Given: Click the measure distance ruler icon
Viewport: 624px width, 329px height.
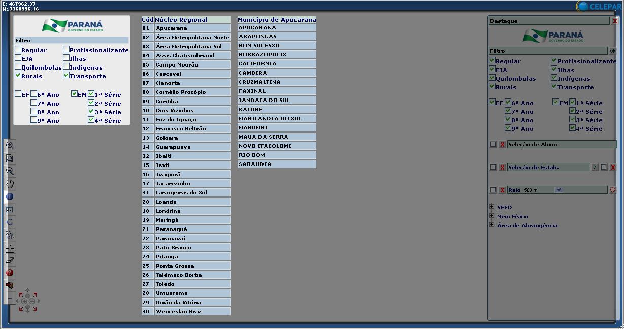Looking at the screenshot, I should [x=10, y=248].
